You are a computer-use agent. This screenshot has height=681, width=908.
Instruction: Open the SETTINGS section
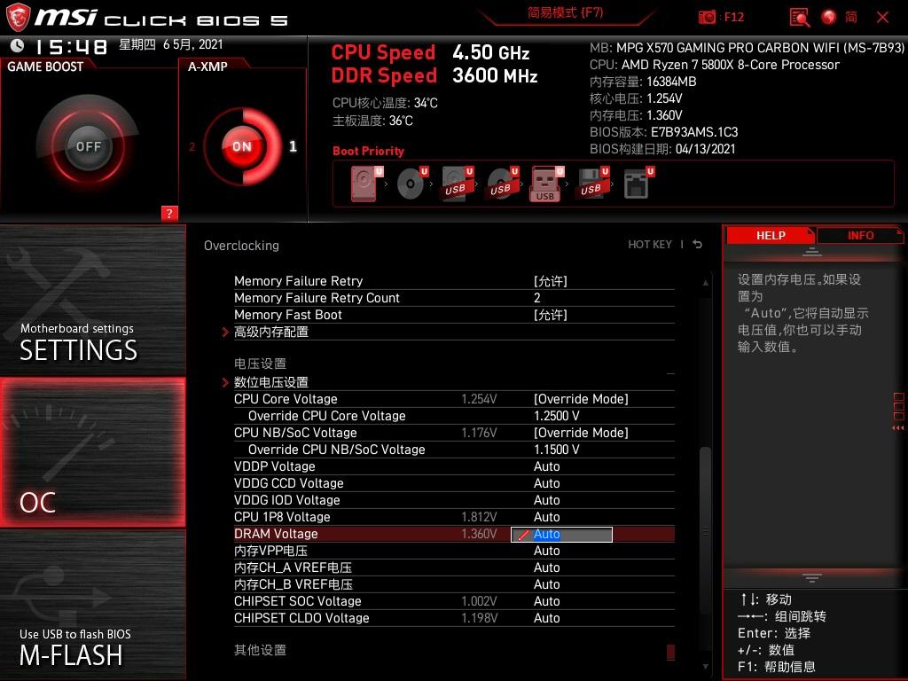92,301
